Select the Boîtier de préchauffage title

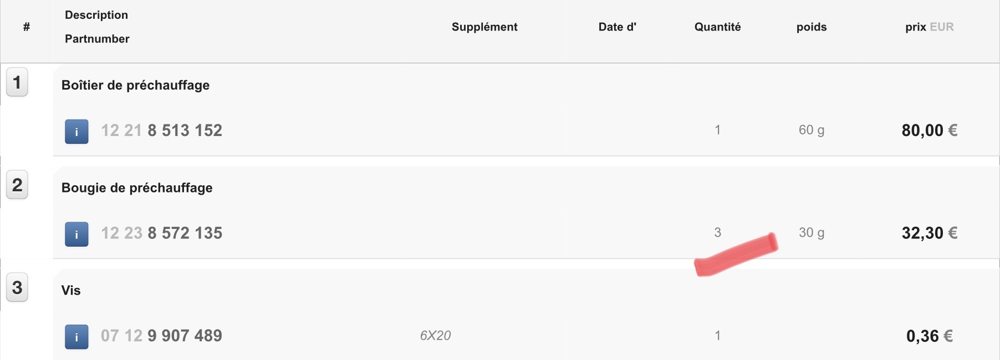click(135, 85)
